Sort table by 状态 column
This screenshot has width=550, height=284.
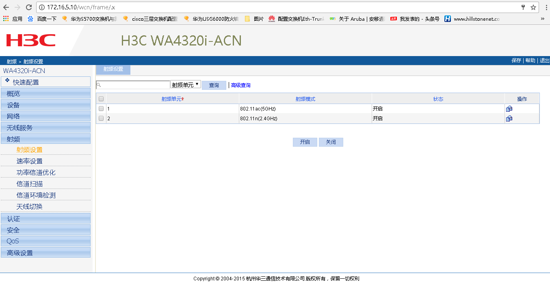pos(438,99)
